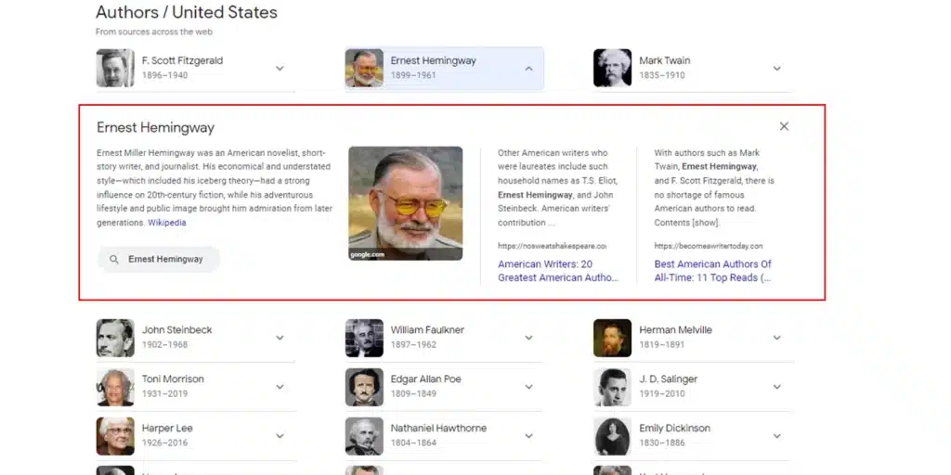
Task: Select Toni Morrison's thumbnail image
Action: tap(115, 387)
